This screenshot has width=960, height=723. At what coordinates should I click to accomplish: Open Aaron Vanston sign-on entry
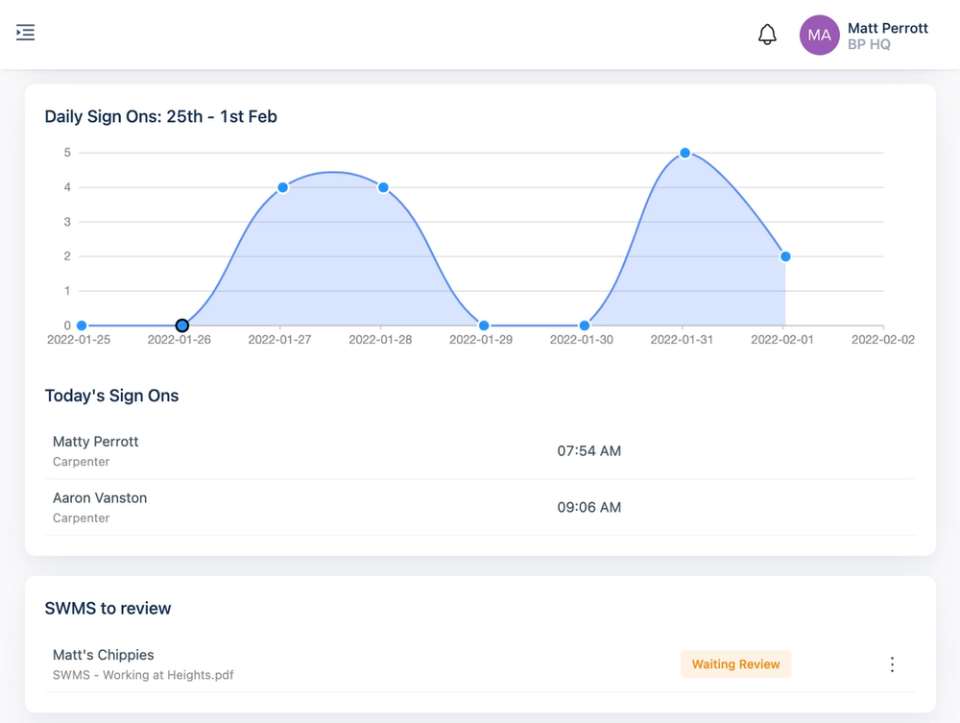[480, 508]
